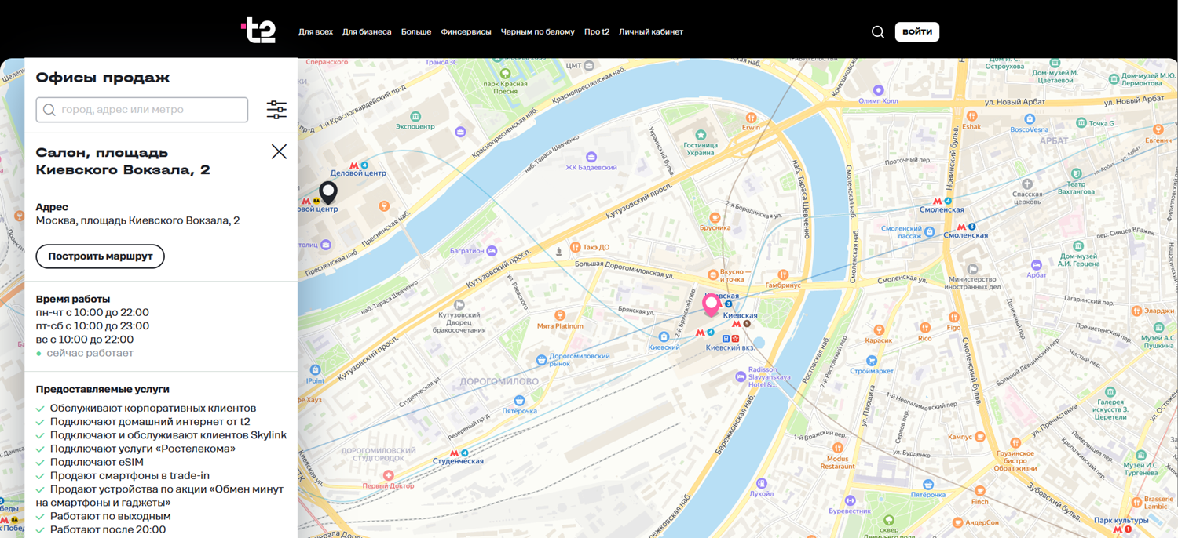This screenshot has width=1178, height=538.
Task: Click Построить маршрут button
Action: 101,256
